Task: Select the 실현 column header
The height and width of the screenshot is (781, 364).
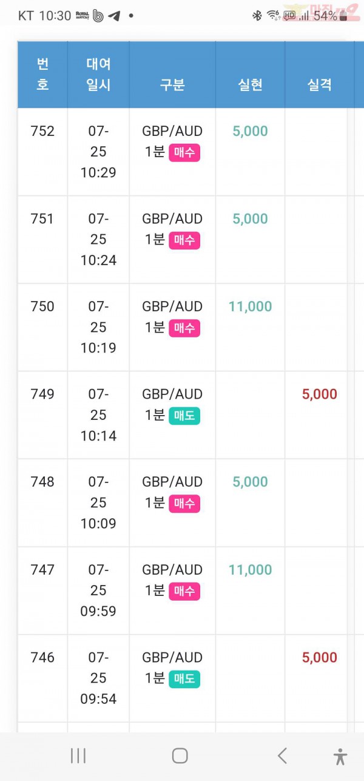Action: 250,85
